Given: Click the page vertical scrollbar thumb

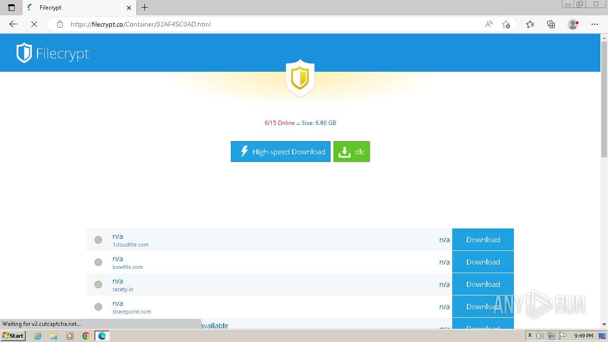Looking at the screenshot, I should point(604,100).
